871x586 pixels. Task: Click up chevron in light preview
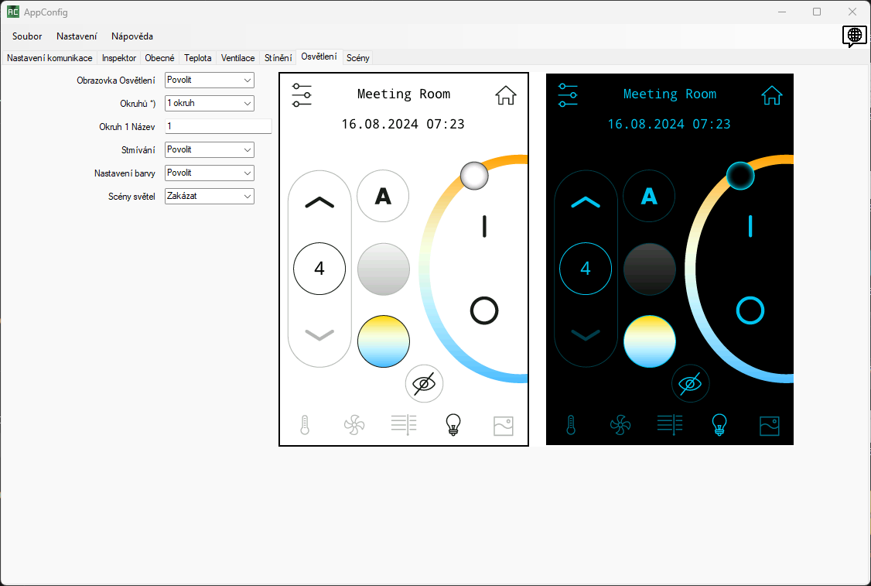click(x=319, y=202)
